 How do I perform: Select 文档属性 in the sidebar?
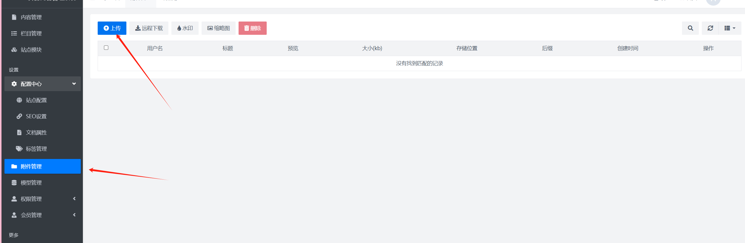(36, 133)
